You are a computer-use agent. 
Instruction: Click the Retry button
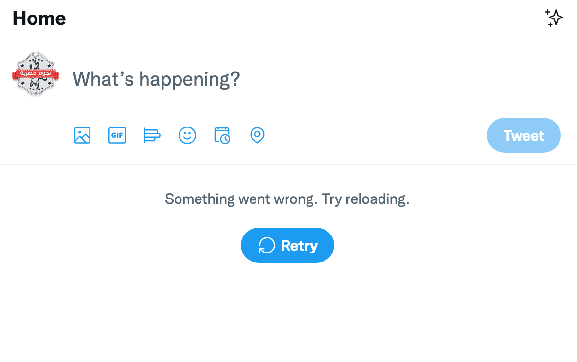pyautogui.click(x=288, y=245)
